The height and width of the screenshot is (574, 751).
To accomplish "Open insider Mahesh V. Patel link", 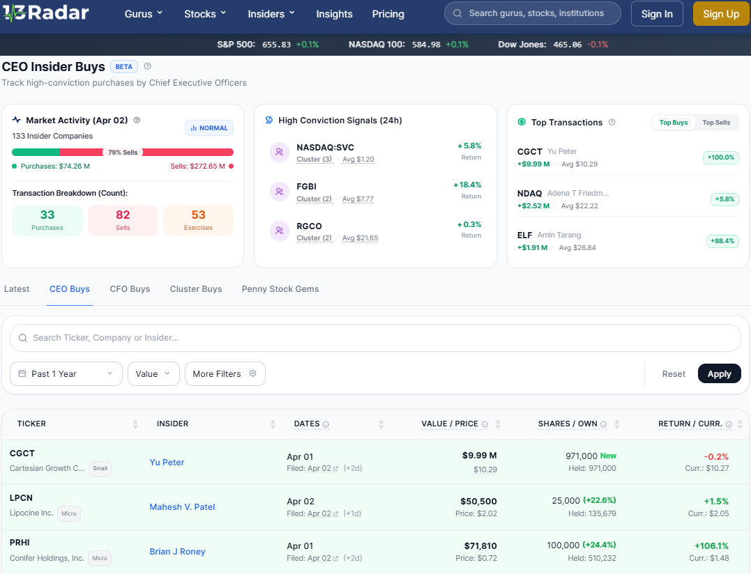I will click(182, 506).
